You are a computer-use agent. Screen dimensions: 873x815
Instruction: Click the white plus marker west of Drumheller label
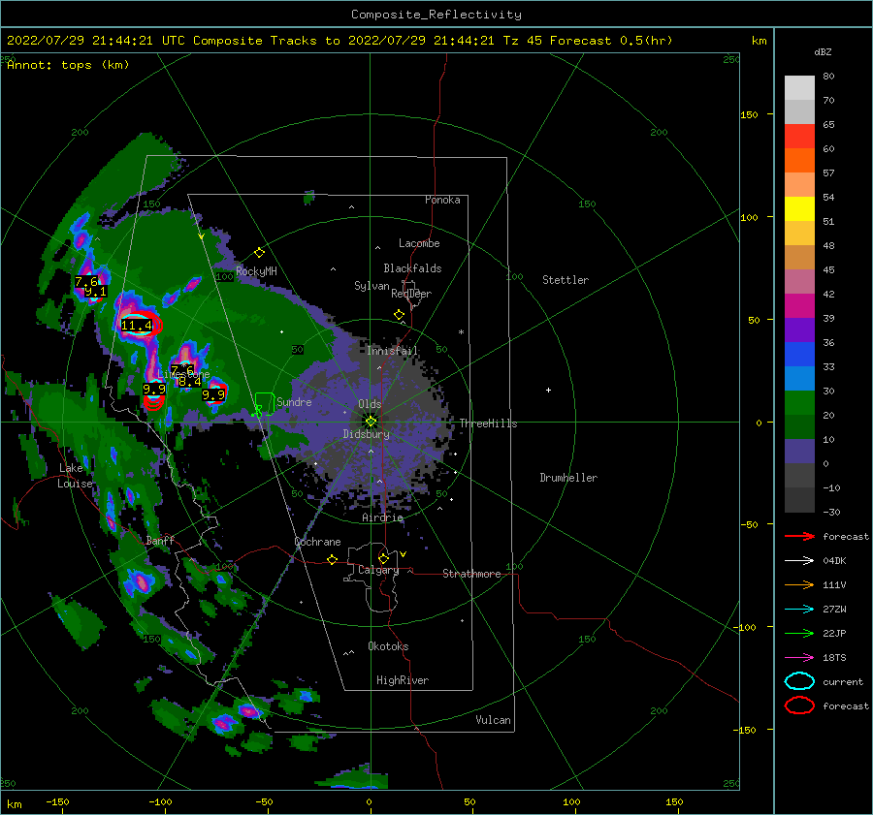click(x=548, y=390)
